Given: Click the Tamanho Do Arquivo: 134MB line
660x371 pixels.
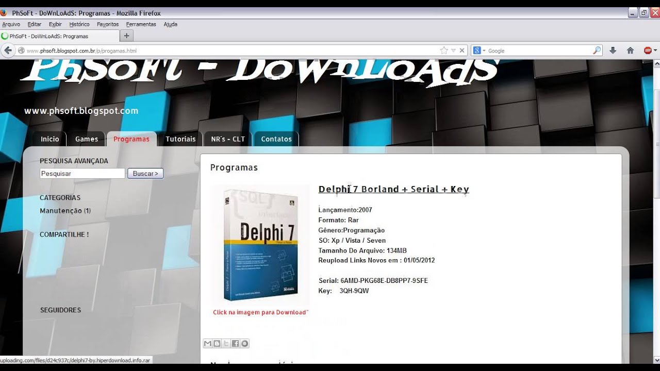Looking at the screenshot, I should click(362, 250).
